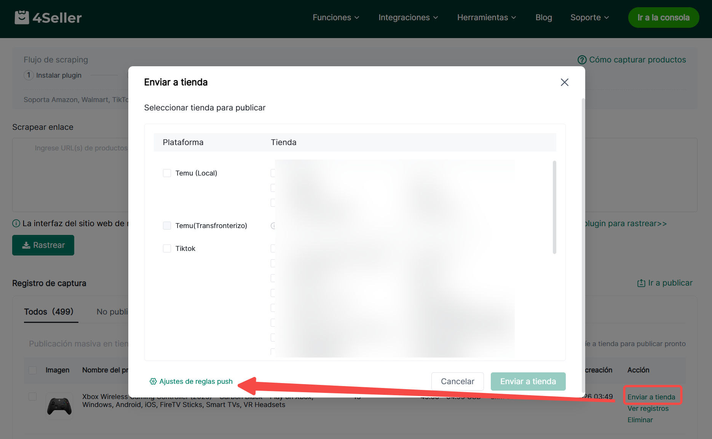Check the Tiktok platform checkbox
712x439 pixels.
pos(167,249)
